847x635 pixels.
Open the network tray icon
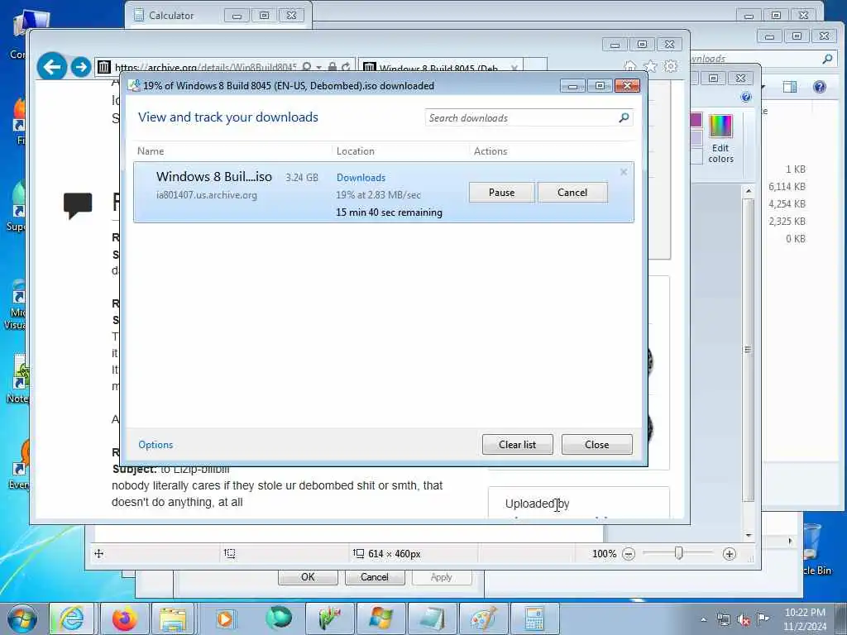click(723, 619)
